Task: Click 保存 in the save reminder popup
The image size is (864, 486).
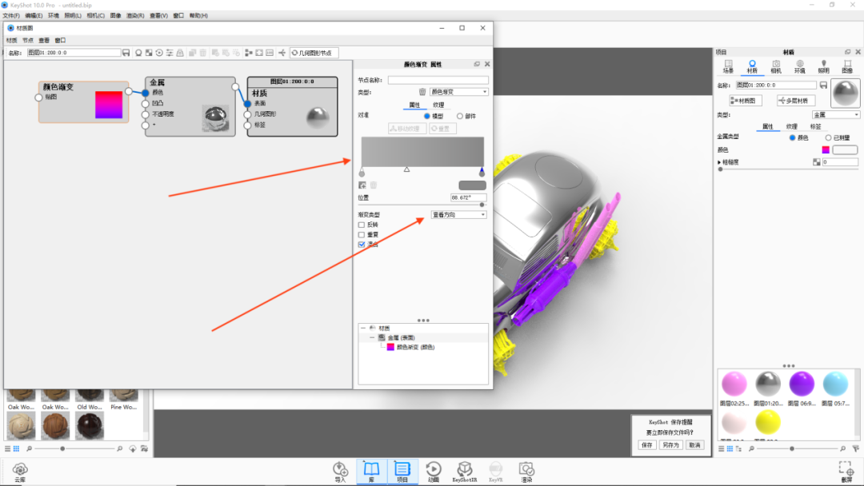Action: pyautogui.click(x=647, y=444)
